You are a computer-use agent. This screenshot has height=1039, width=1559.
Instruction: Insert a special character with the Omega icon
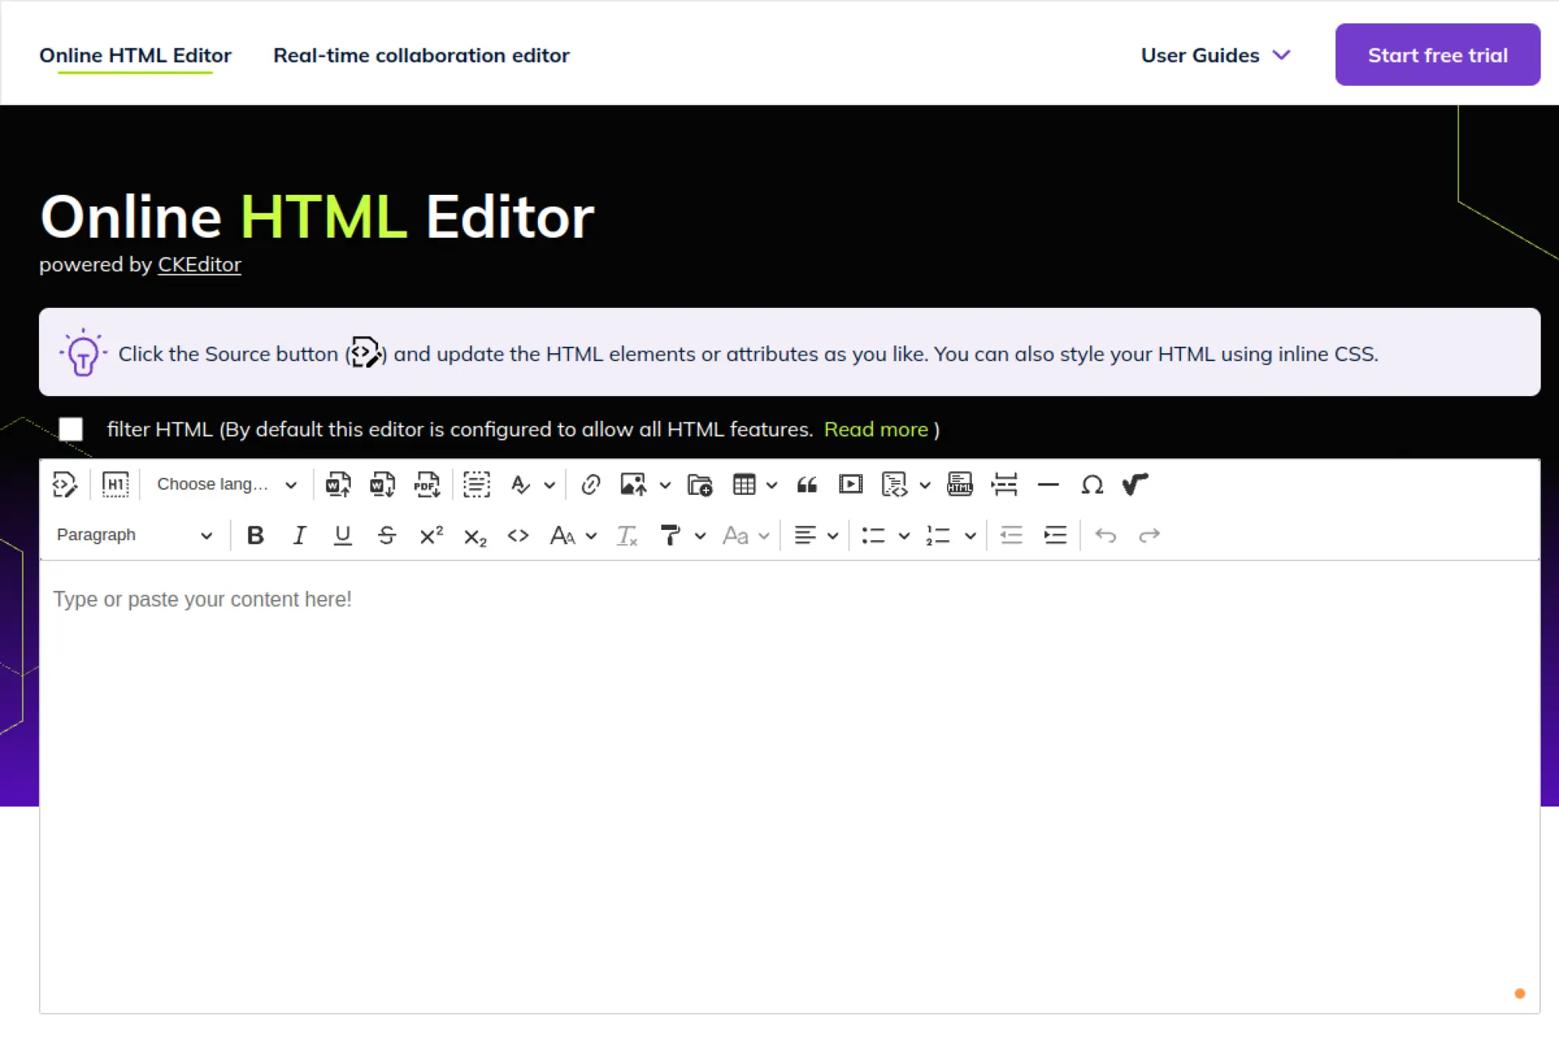(1092, 484)
